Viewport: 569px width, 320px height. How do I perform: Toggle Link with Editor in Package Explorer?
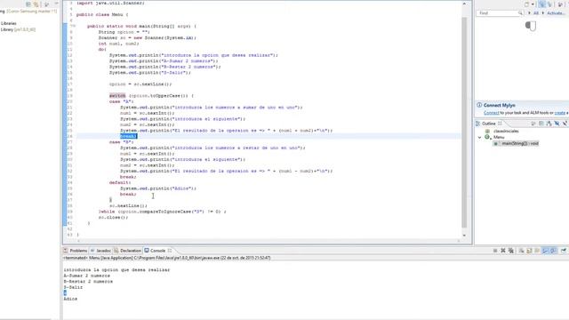[x=36, y=4]
